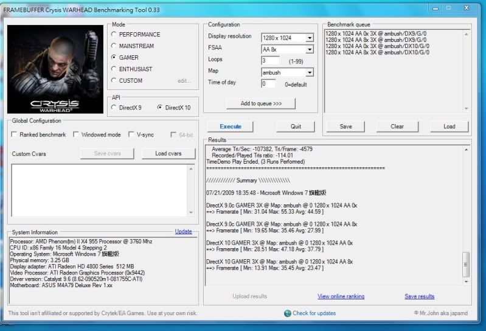This screenshot has height=331, width=486.
Task: Click Custom Cvars scrollbar up arrow
Action: (x=191, y=169)
